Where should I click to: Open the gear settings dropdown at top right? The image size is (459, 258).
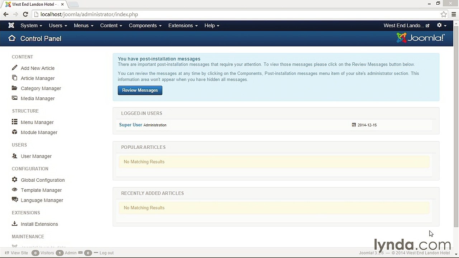[441, 25]
